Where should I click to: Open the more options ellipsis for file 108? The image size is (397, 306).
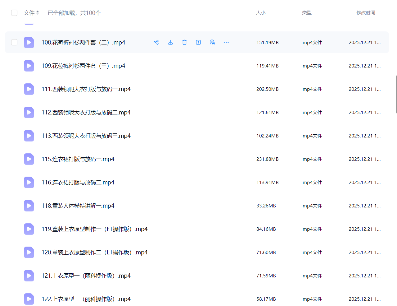(226, 42)
